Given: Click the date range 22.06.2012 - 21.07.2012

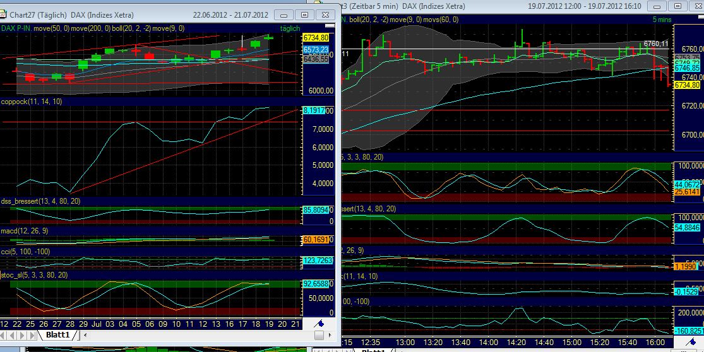Looking at the screenshot, I should click(x=230, y=15).
